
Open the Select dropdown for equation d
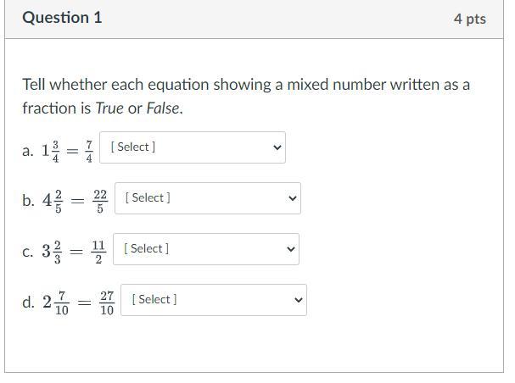(x=213, y=300)
